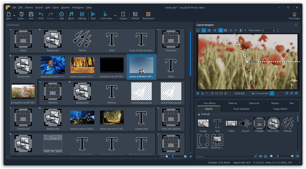
Task: Play from current position in Layout designer
Action: pos(202,93)
